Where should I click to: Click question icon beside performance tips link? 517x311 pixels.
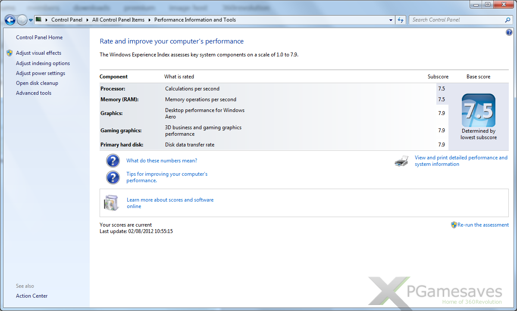tap(113, 177)
